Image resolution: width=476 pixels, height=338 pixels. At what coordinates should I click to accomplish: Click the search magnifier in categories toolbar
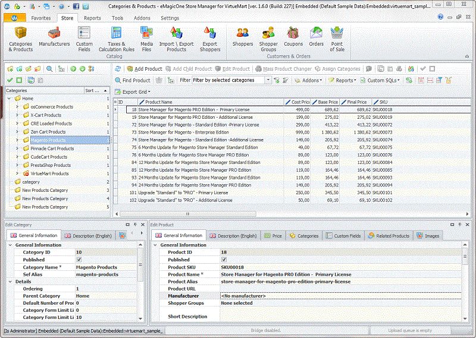49,69
